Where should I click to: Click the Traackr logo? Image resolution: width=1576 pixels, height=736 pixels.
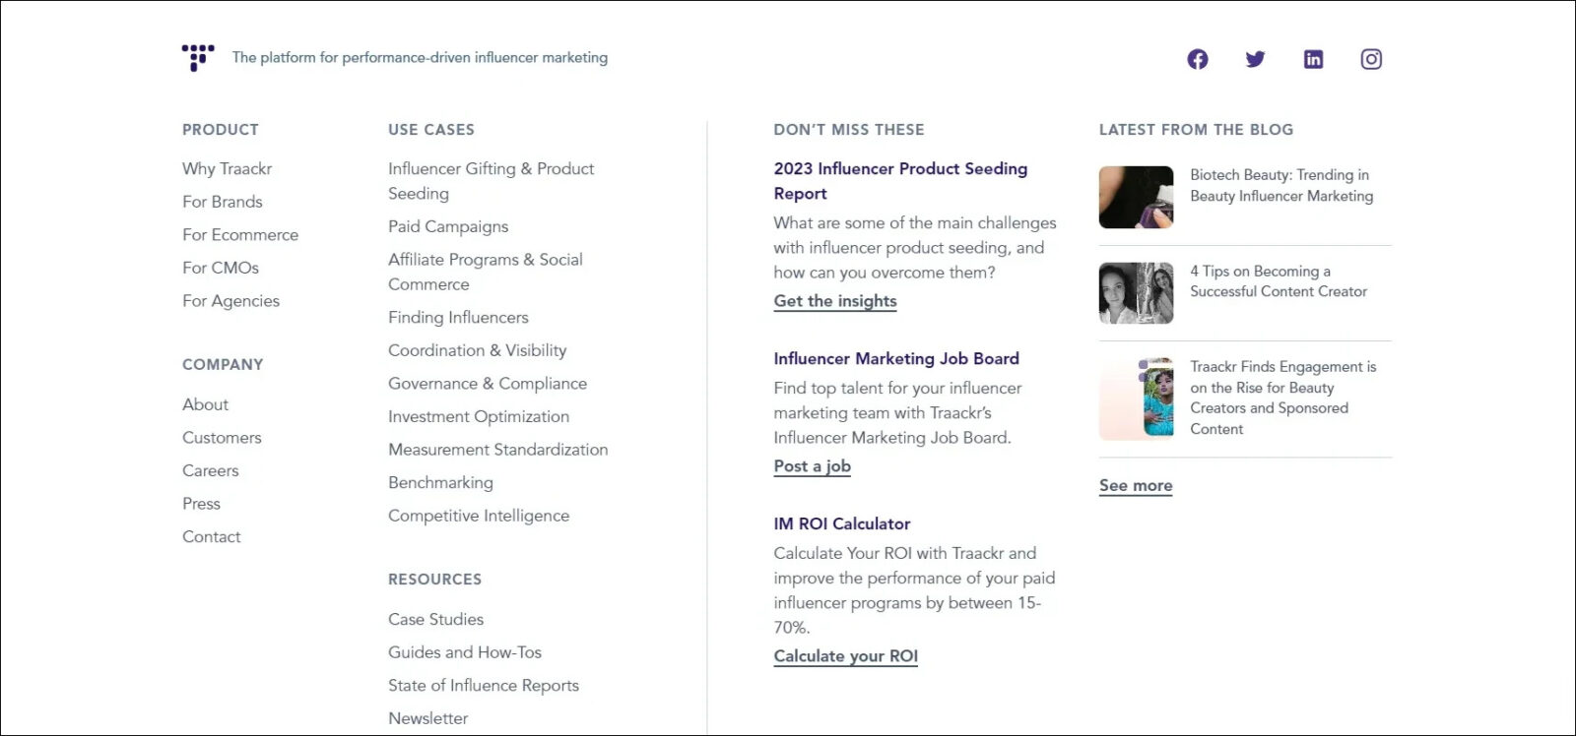(197, 57)
